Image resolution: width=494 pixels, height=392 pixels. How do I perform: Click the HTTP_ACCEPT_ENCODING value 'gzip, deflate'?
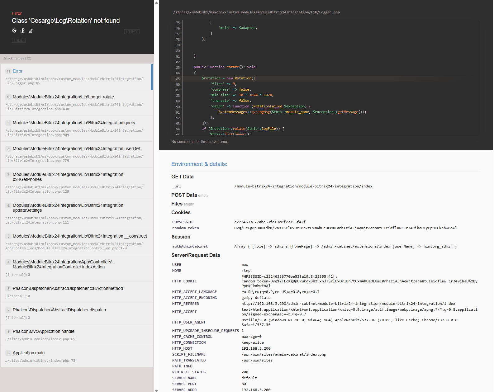[x=256, y=298]
